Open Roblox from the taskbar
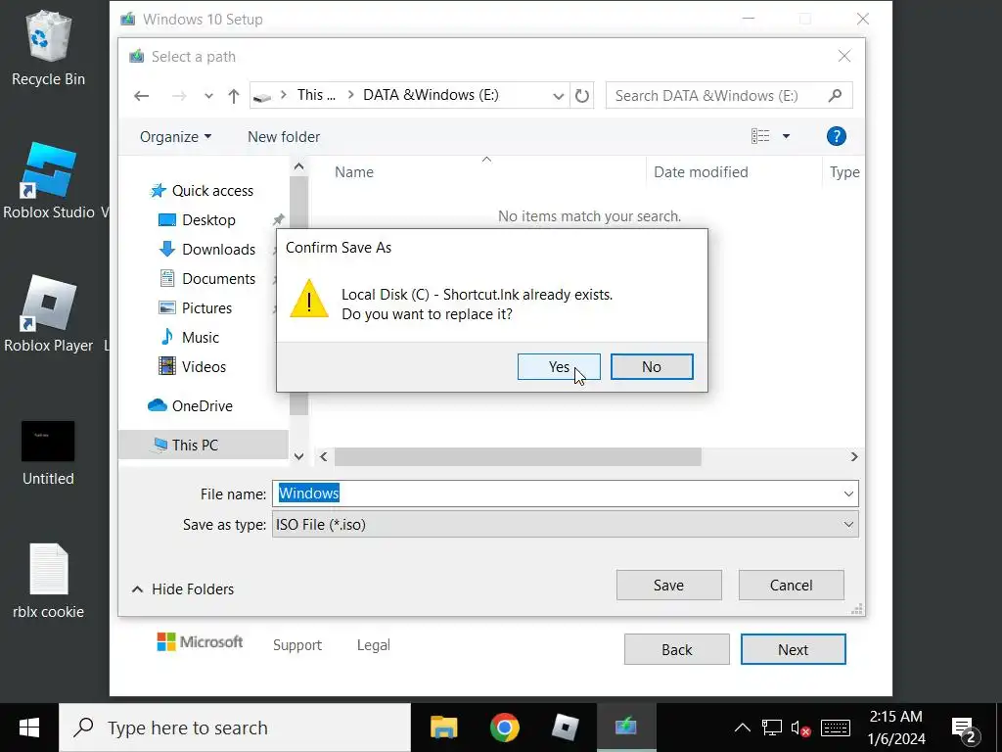The width and height of the screenshot is (1002, 752). 565,728
